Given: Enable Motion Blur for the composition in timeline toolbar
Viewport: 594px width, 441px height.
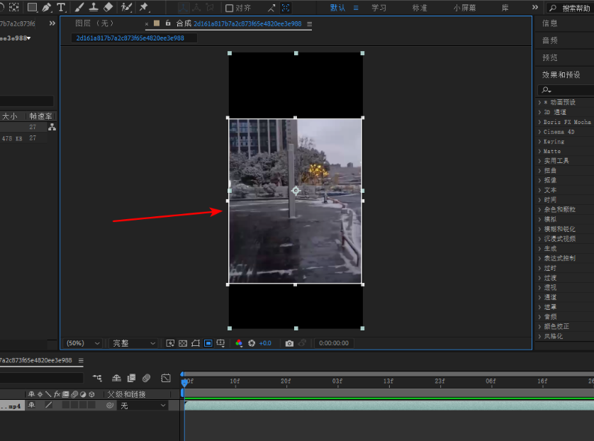Looking at the screenshot, I should [146, 378].
